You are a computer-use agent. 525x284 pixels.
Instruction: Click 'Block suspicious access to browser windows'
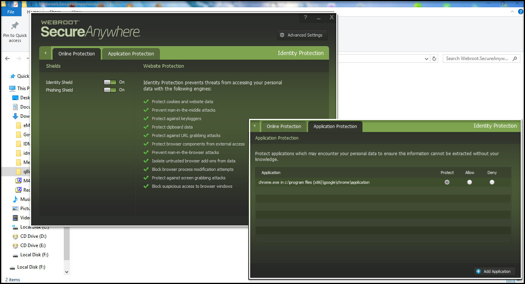coord(192,186)
